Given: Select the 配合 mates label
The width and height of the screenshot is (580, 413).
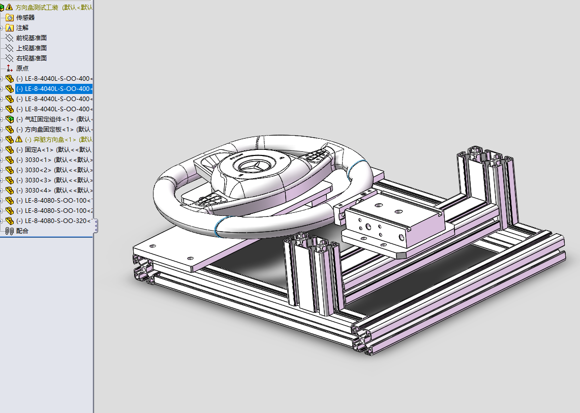Looking at the screenshot, I should (x=22, y=231).
